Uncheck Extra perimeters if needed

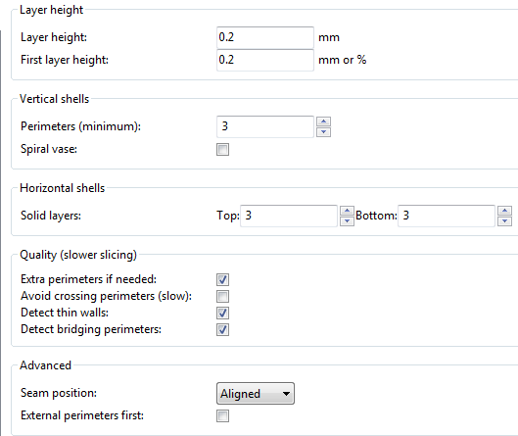[222, 279]
